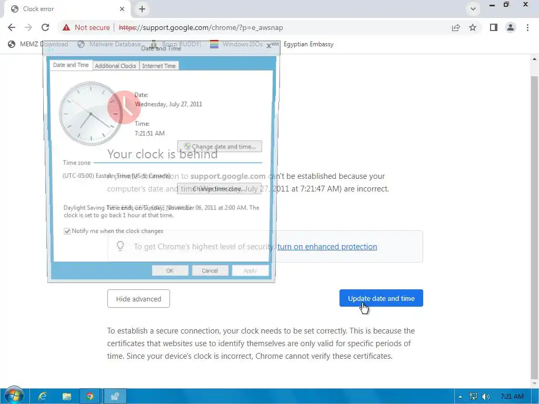The width and height of the screenshot is (539, 404).
Task: Select the Clock error browser tab
Action: tap(67, 9)
